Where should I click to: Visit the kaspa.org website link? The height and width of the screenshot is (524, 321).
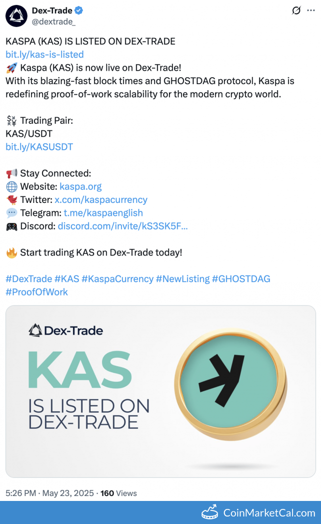click(80, 186)
